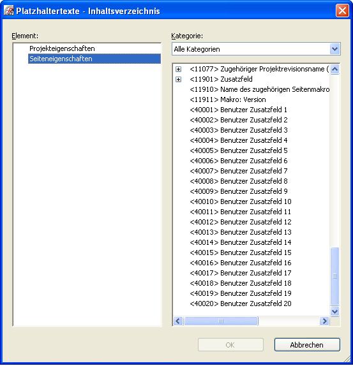Click the grayed OK button
Viewport: 353px width, 366px height.
[x=230, y=345]
